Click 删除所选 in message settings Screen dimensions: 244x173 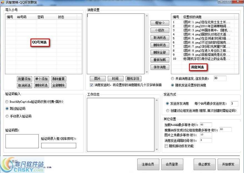click(x=160, y=45)
